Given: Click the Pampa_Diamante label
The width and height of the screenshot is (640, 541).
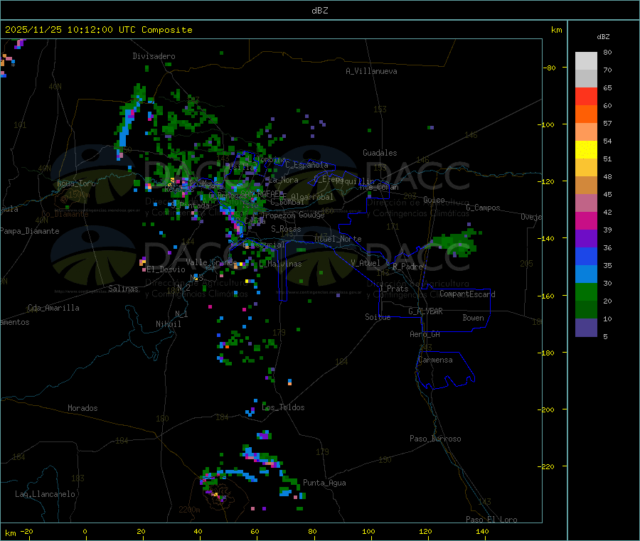Looking at the screenshot, I should [30, 231].
